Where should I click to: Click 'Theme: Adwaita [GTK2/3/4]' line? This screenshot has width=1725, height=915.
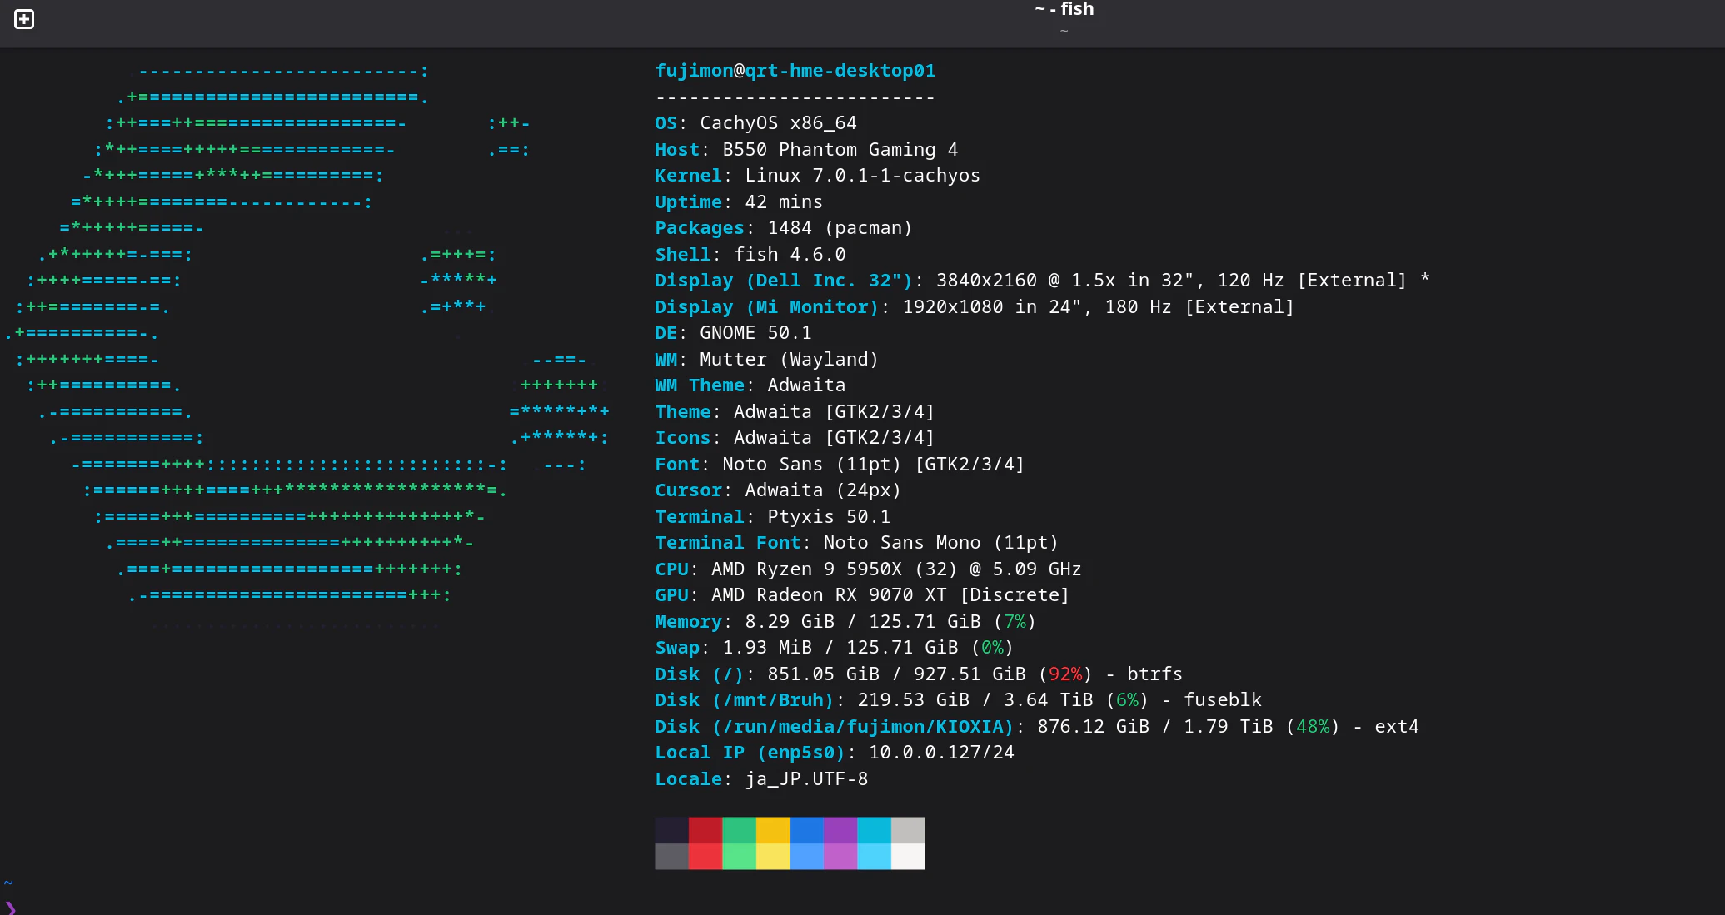pos(795,412)
